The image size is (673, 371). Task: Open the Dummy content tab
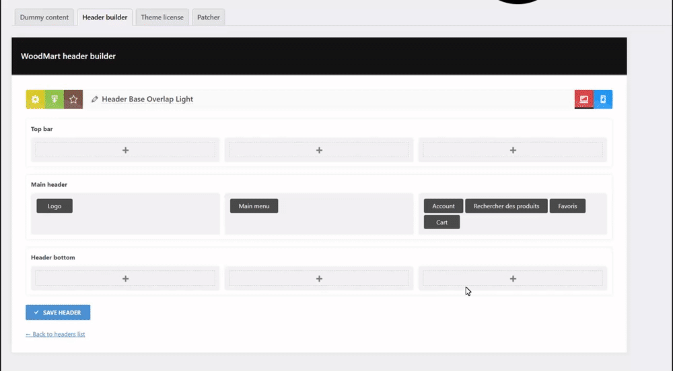[44, 17]
